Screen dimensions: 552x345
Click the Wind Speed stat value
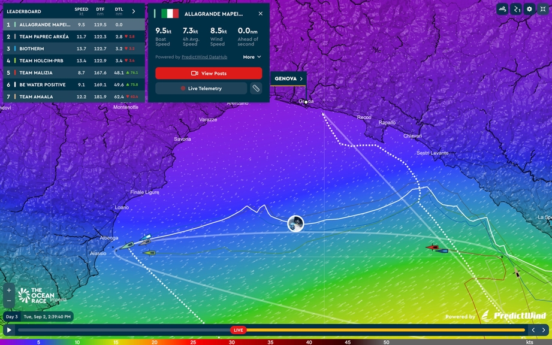[218, 31]
